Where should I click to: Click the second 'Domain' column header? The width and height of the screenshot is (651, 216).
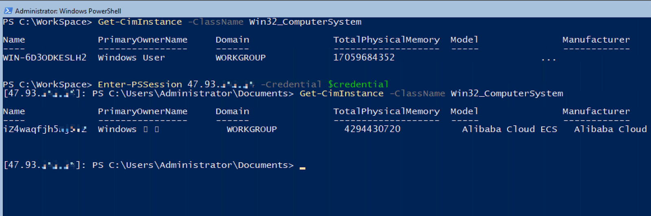(x=232, y=111)
